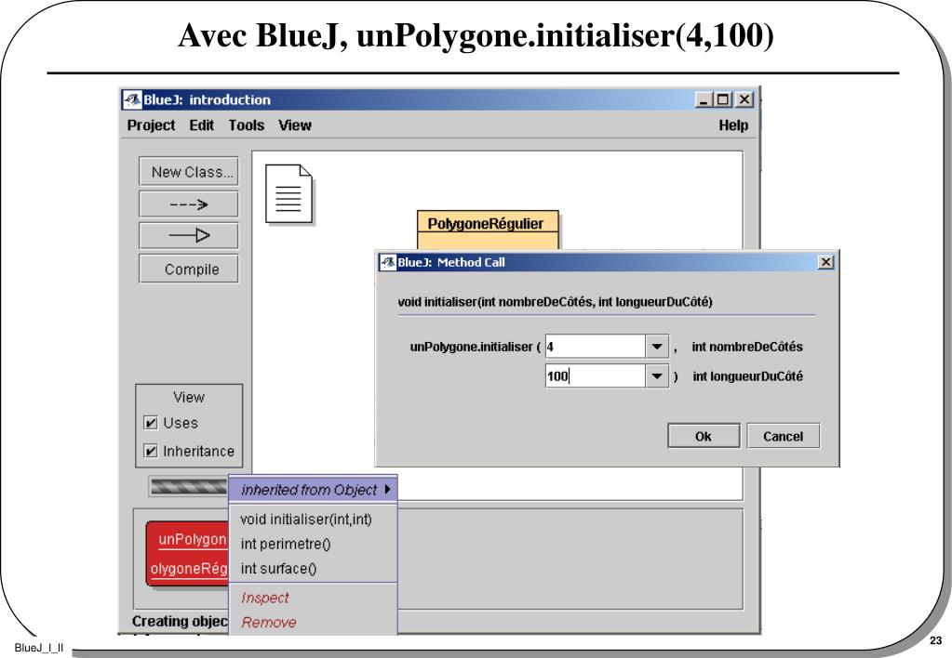
Task: Click the 'int longueurDuCôté' parameter label
Action: coord(748,376)
